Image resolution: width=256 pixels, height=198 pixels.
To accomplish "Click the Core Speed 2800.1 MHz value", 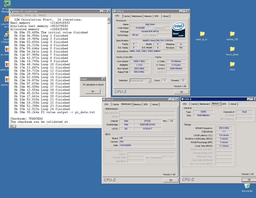I will pyautogui.click(x=139, y=61).
